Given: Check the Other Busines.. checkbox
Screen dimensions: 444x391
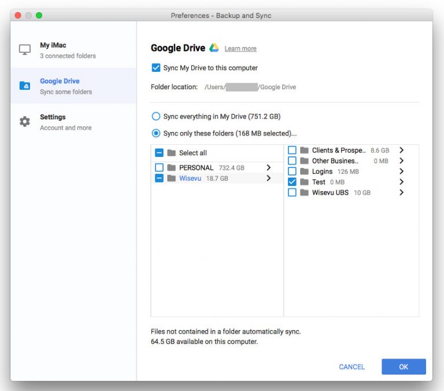Looking at the screenshot, I should click(292, 161).
